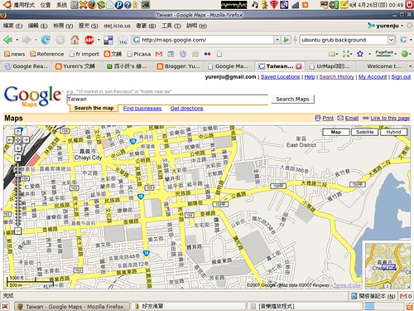Screen dimensions: 414x311
Task: Click the Forward navigation arrow
Action: click(x=26, y=40)
